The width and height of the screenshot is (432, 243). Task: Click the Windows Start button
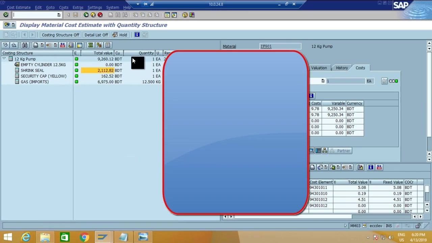click(x=7, y=237)
